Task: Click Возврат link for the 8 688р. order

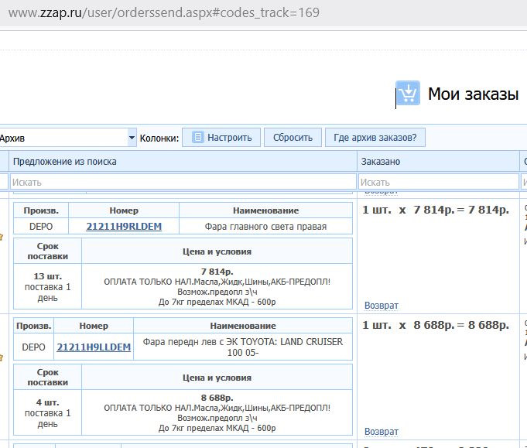Action: pyautogui.click(x=382, y=431)
